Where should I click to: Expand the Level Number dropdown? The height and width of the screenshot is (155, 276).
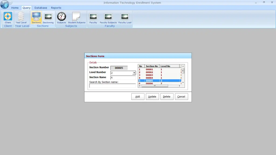pos(134,73)
